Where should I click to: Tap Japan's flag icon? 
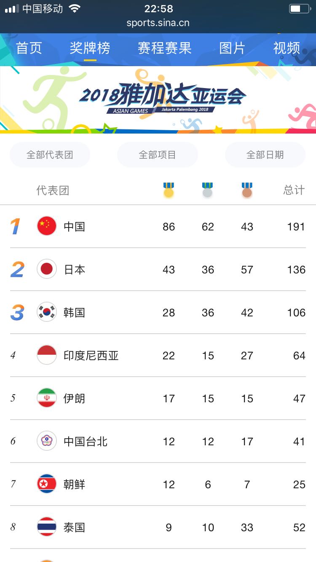click(x=46, y=269)
